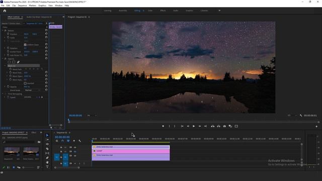The image size is (322, 181).
Task: Switch to the Color workspace
Action: coord(150,11)
